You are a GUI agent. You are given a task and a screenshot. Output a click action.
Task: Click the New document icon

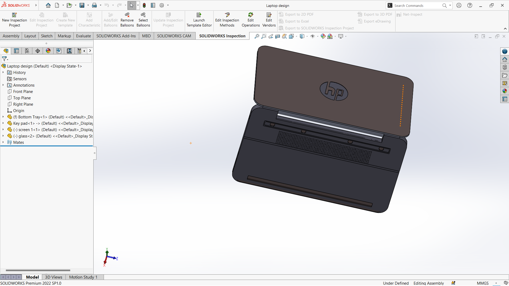57,5
